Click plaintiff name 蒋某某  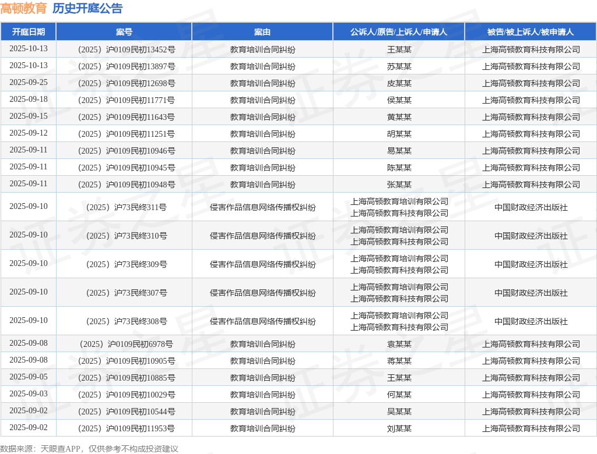click(399, 361)
